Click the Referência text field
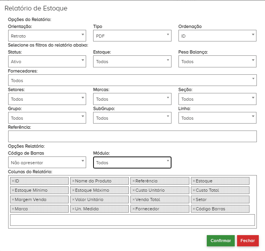This screenshot has height=251, width=265. click(132, 136)
